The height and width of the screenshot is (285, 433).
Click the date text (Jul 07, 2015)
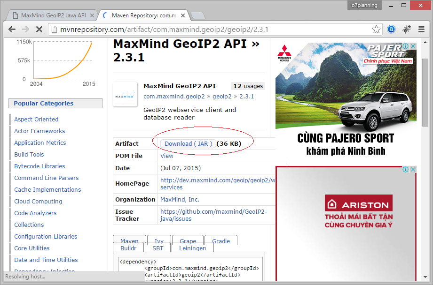181,168
